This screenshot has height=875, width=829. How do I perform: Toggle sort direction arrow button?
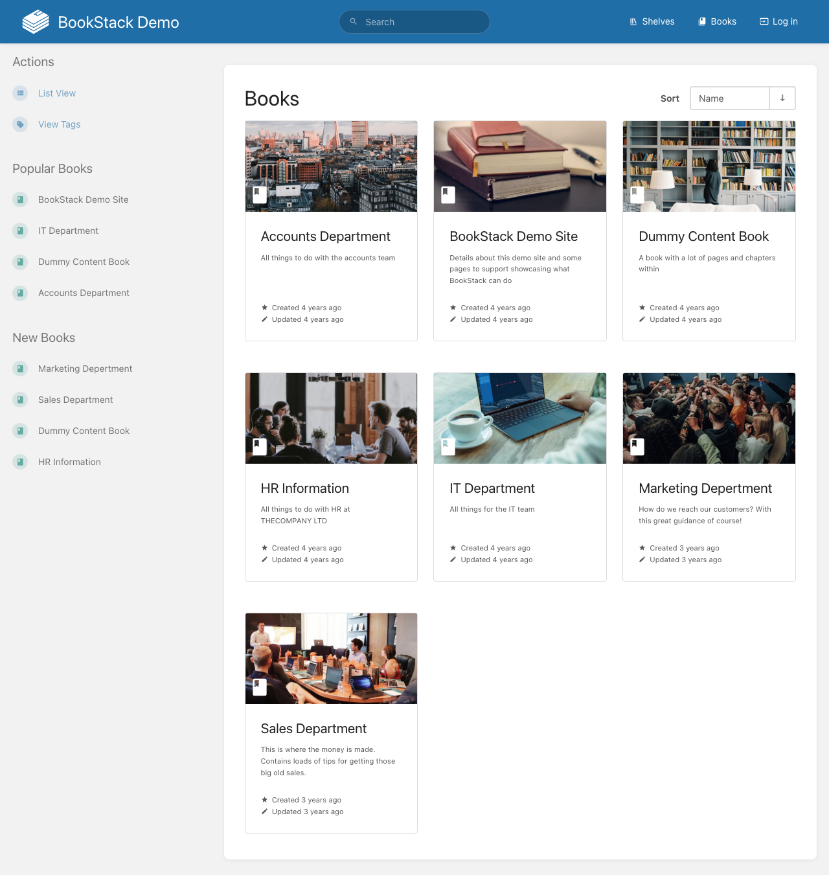click(782, 98)
